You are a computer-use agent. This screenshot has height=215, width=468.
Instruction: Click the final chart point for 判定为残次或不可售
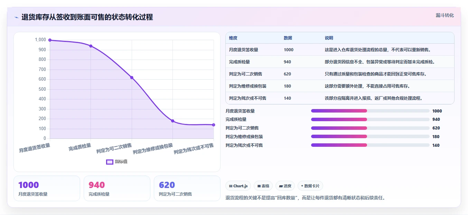tap(214, 125)
